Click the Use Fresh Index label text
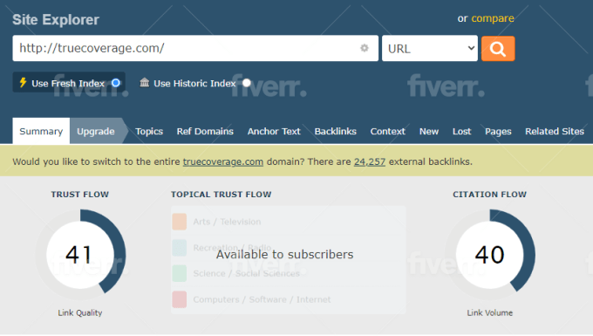The height and width of the screenshot is (336, 593). 68,83
